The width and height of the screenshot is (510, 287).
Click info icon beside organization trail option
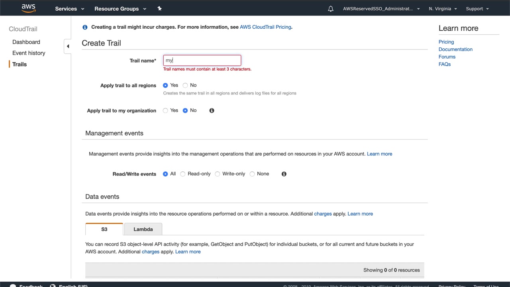pos(212,110)
